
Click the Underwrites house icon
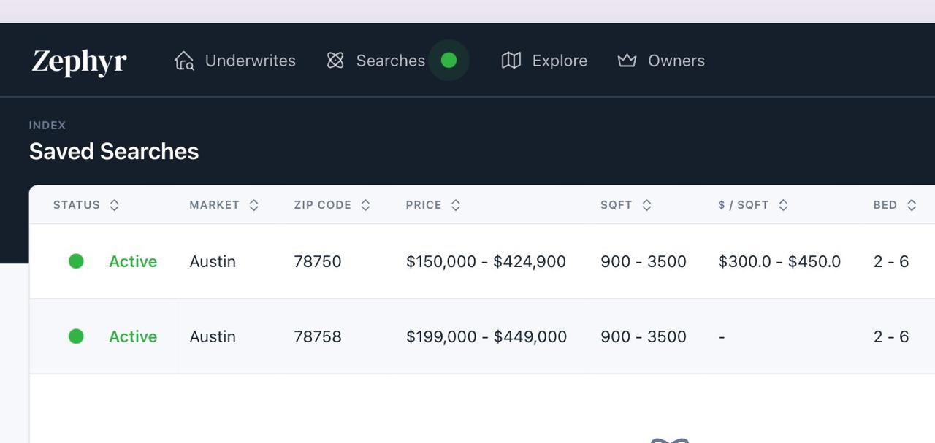[x=184, y=61]
